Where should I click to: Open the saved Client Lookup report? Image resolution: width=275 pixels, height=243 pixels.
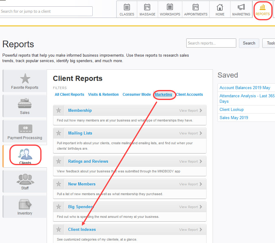point(232,109)
